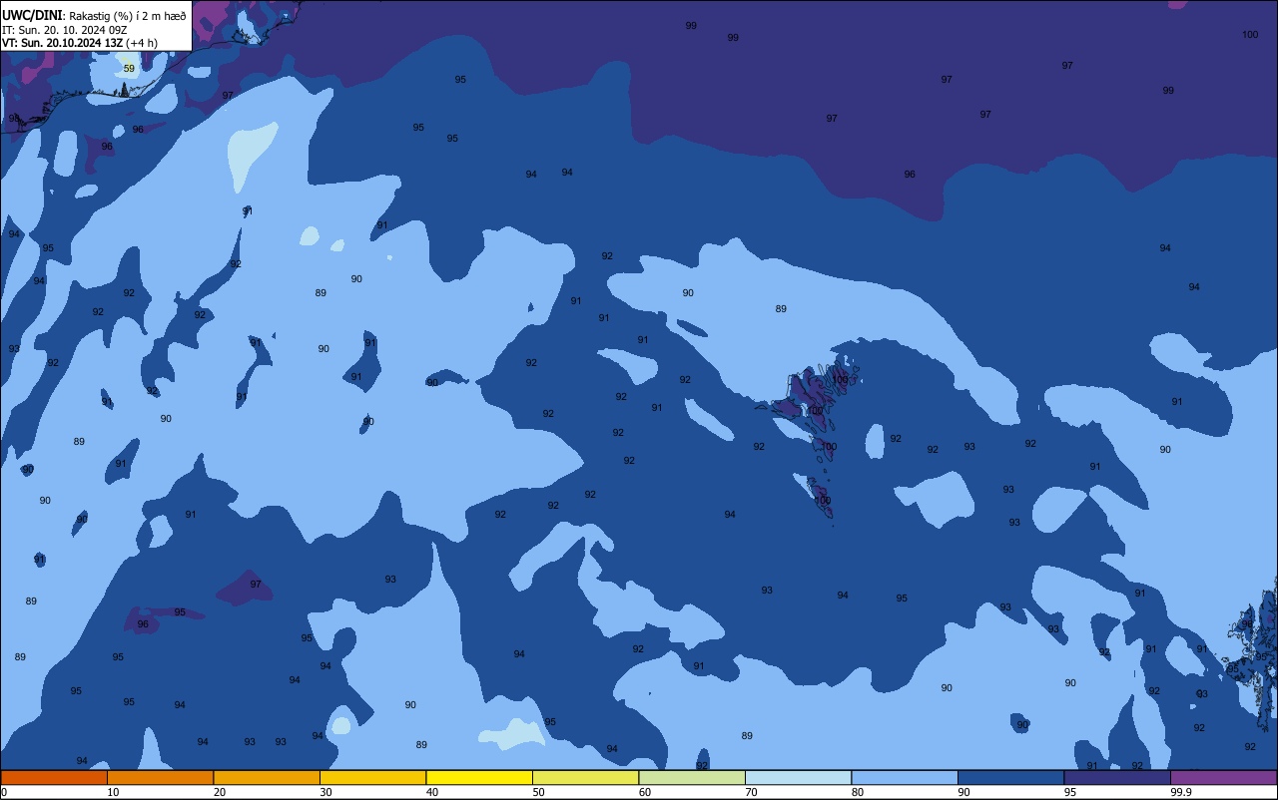1278x800 pixels.
Task: Pick the 20–30% amber legend swatch
Action: 267,777
